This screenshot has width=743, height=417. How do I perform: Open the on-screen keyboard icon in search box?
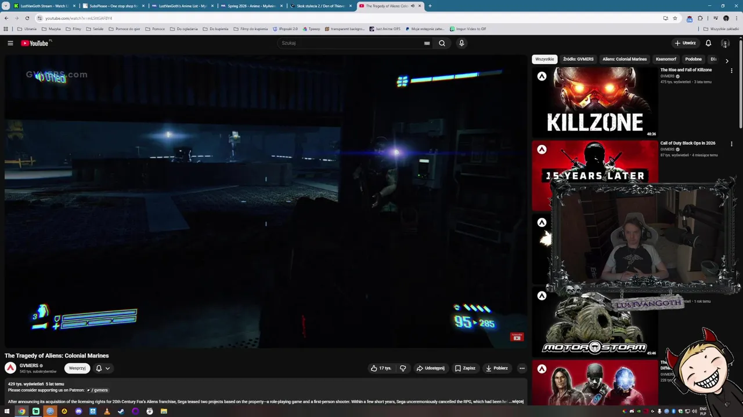(x=427, y=43)
